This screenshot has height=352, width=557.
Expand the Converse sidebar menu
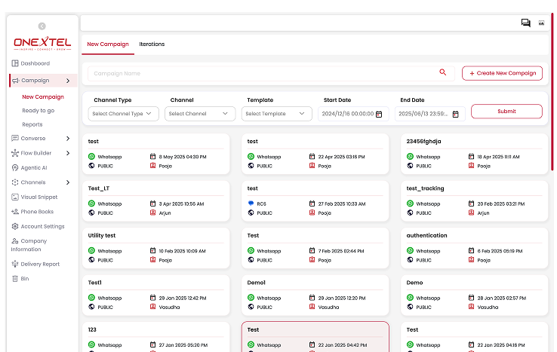pos(68,139)
